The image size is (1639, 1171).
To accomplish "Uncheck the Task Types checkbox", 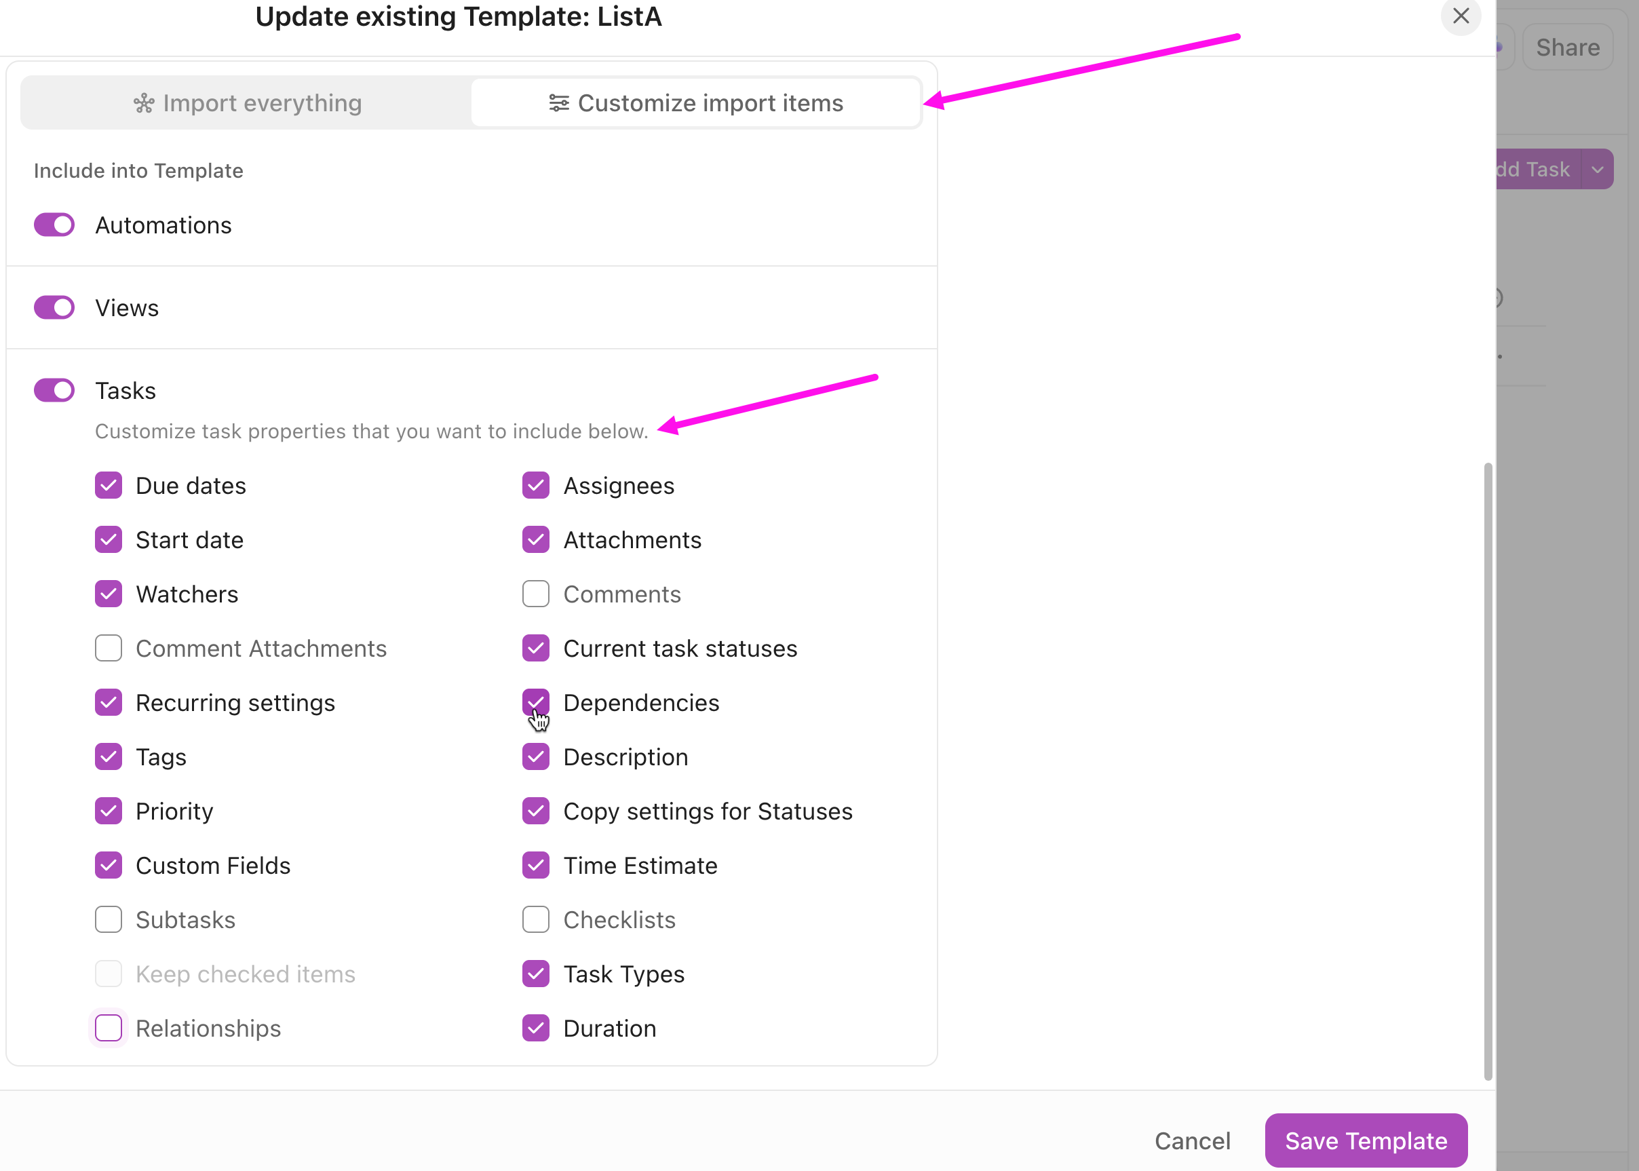I will click(535, 974).
